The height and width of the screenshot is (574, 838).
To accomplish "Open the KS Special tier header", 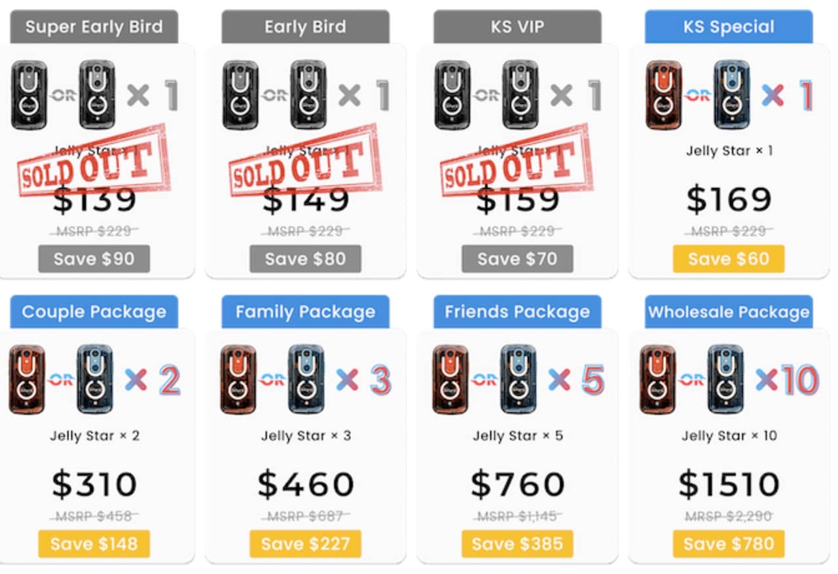I will [728, 27].
